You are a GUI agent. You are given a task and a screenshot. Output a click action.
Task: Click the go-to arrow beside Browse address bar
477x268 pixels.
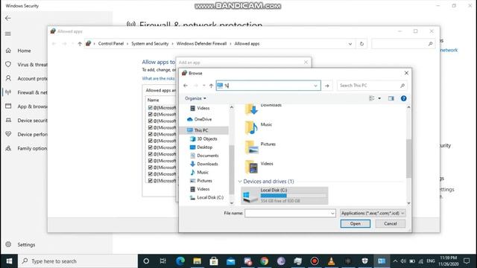tap(327, 86)
